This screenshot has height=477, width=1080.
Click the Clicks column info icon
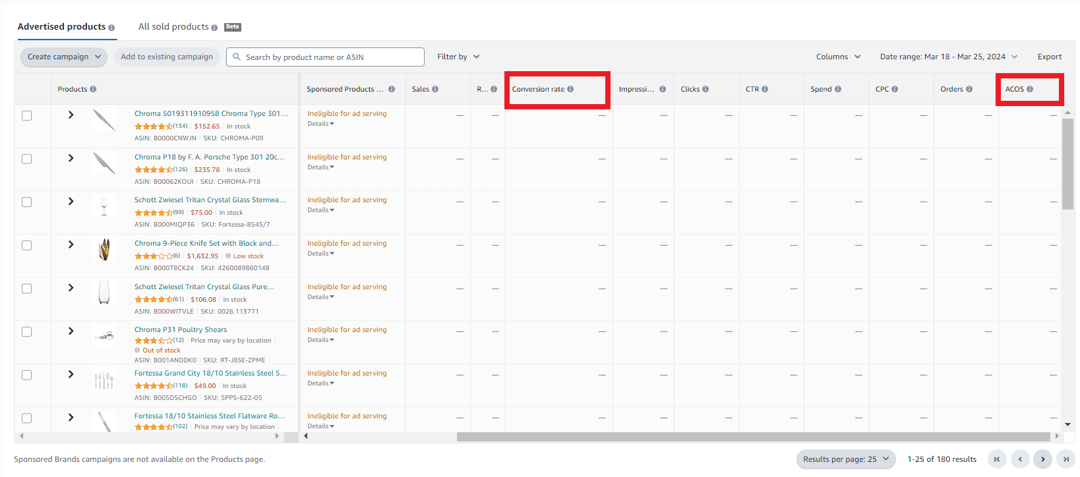tap(705, 89)
